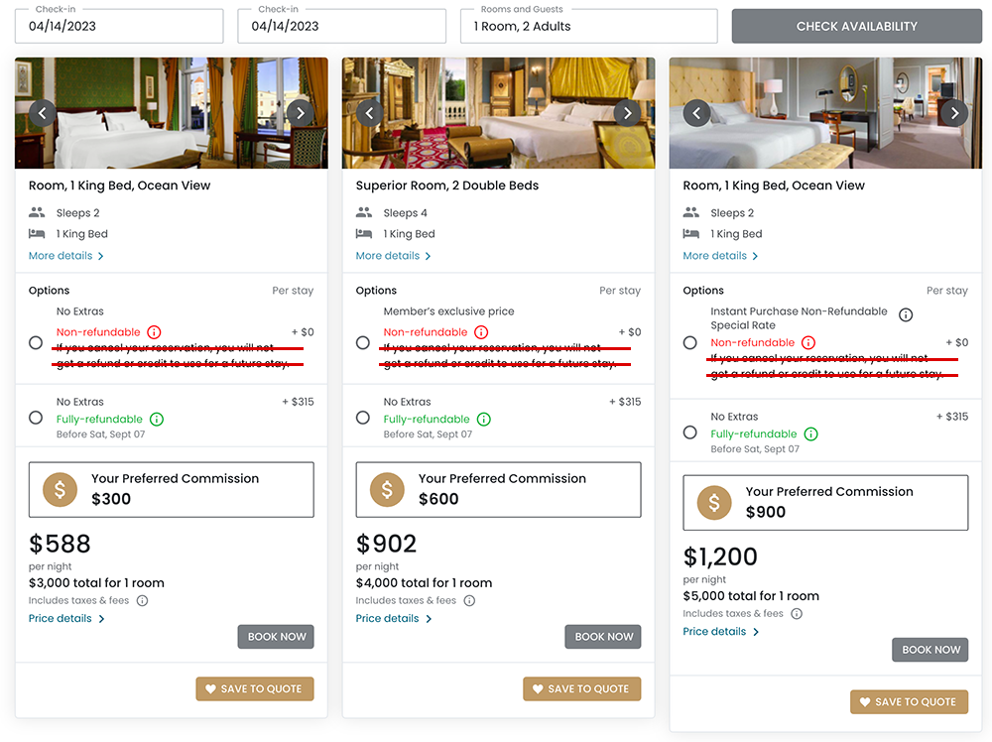Select Fully-refundable option for Superior Room
992x742 pixels.
click(363, 418)
